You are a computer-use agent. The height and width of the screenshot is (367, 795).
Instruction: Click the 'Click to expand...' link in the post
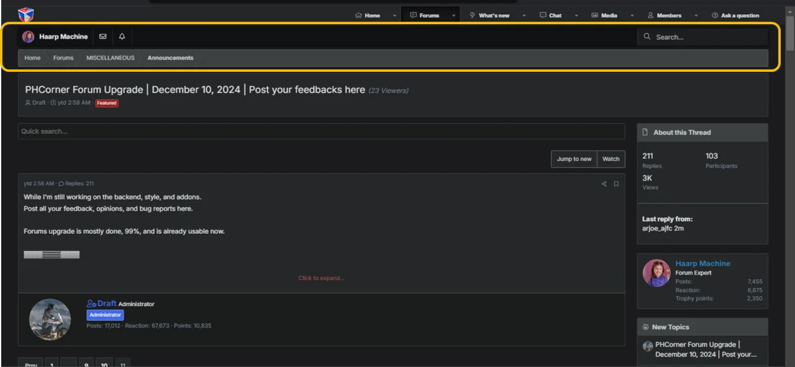(321, 278)
